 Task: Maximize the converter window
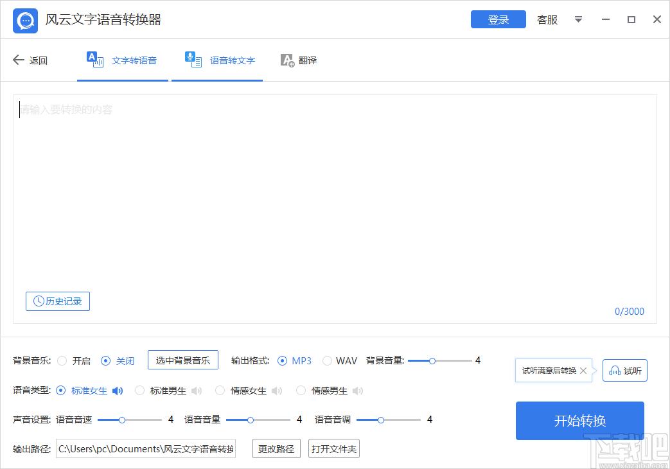click(x=631, y=20)
